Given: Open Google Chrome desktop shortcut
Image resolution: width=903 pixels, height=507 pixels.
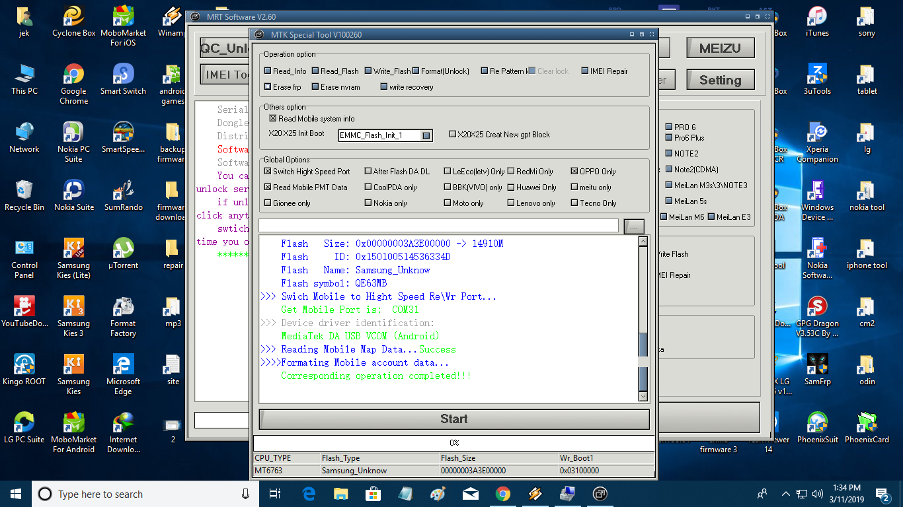Looking at the screenshot, I should click(x=73, y=84).
